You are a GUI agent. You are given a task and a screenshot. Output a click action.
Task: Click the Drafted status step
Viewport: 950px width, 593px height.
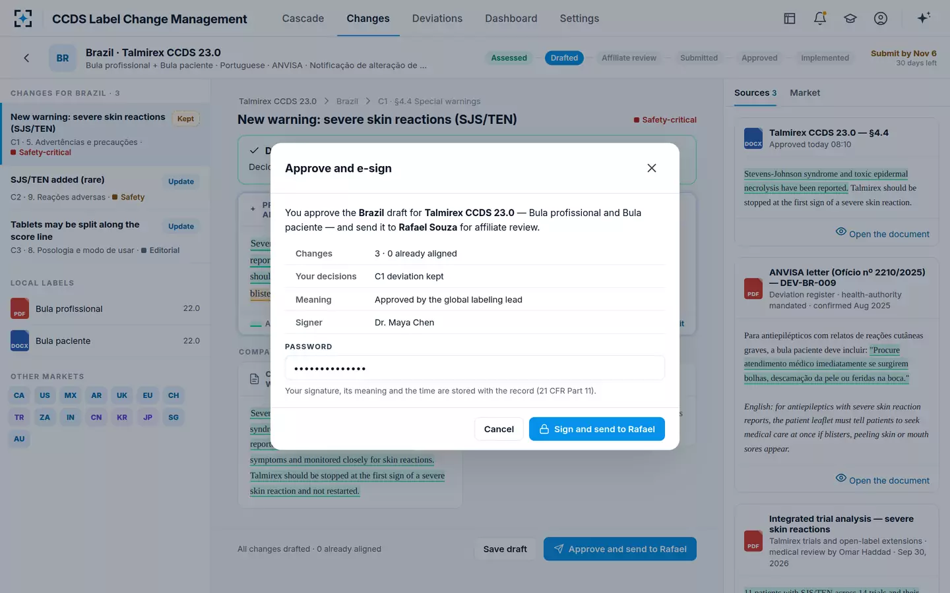pyautogui.click(x=564, y=58)
